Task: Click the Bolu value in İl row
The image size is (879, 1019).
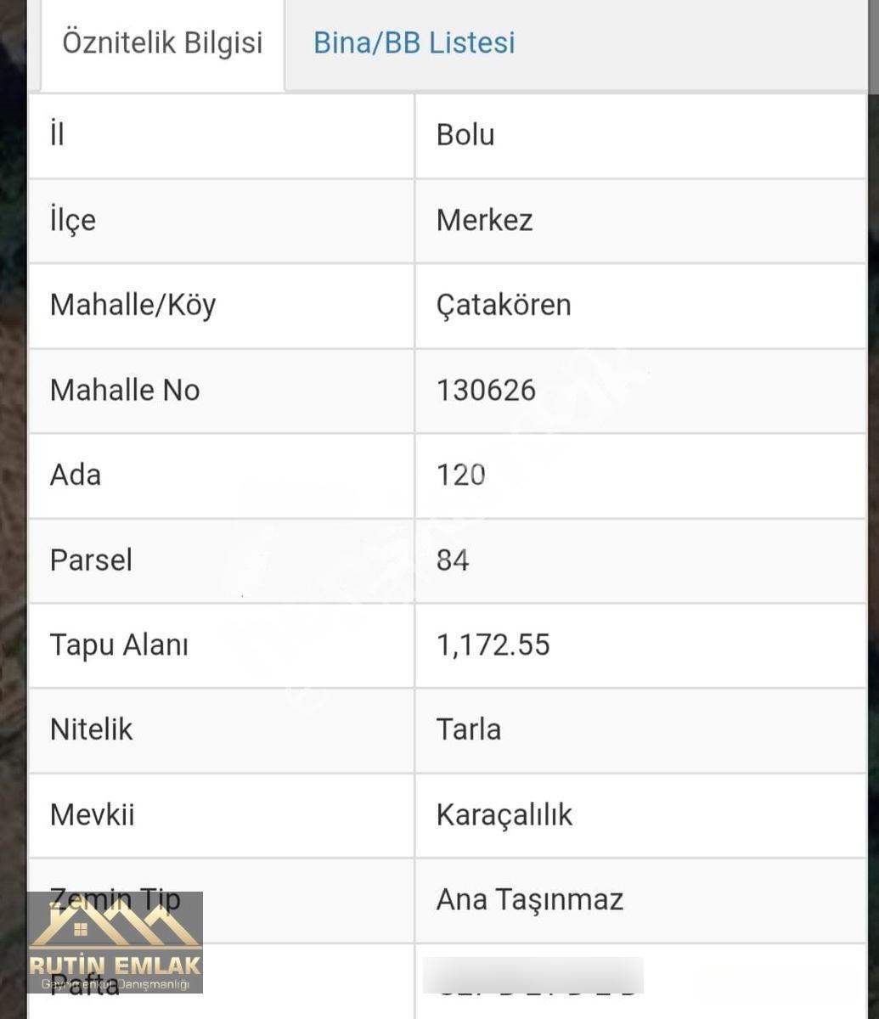Action: 465,135
